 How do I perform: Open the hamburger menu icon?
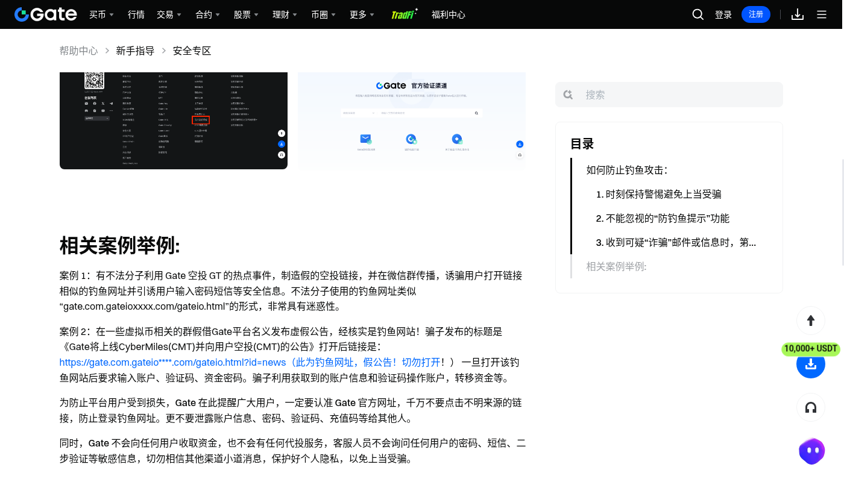(822, 14)
